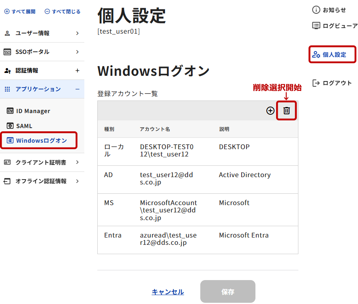The image size is (358, 304).
Task: Select the SAML application item
Action: pos(24,126)
